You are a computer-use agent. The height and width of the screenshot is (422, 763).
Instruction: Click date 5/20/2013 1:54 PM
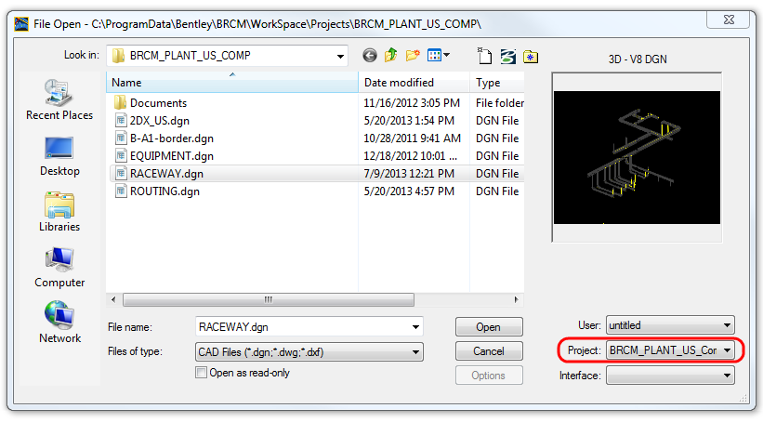[x=409, y=120]
